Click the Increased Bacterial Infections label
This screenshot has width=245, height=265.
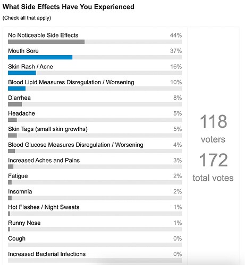(x=47, y=254)
